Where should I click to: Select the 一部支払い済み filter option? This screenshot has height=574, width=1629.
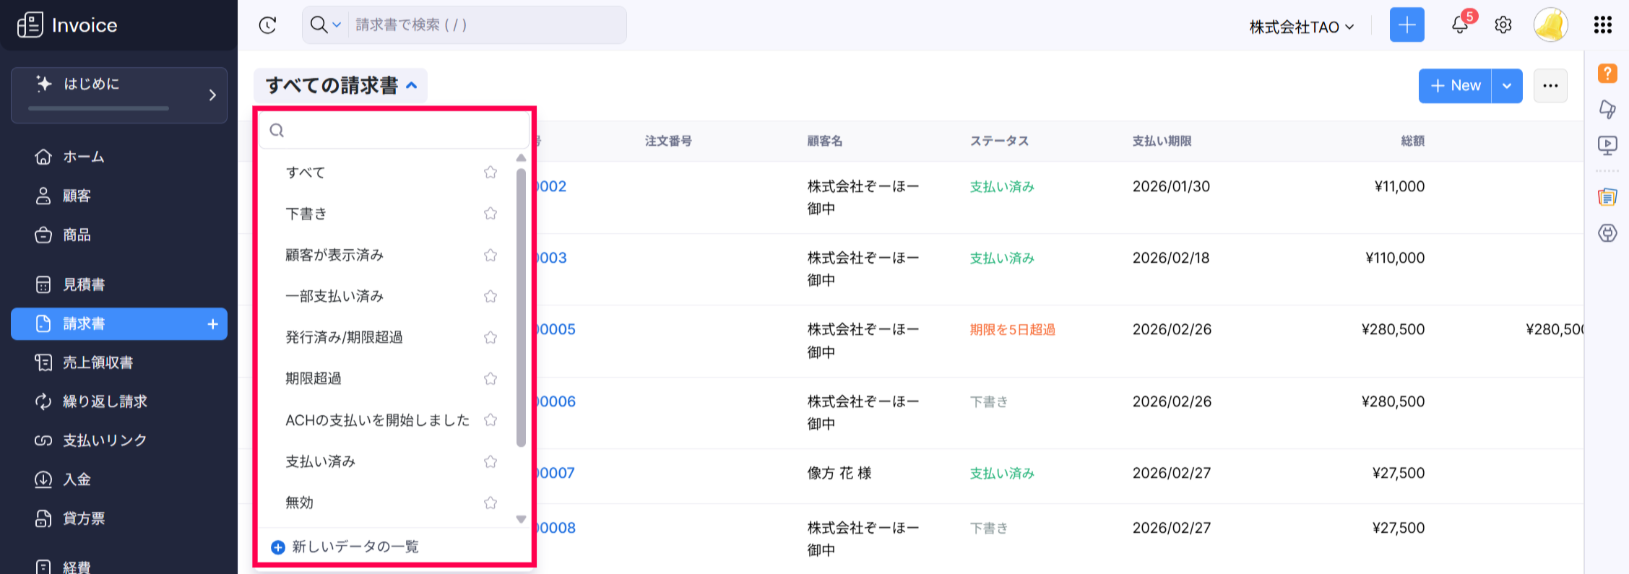point(334,296)
